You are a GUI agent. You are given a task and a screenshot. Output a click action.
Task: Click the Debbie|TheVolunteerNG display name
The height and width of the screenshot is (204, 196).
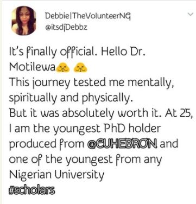tap(88, 16)
